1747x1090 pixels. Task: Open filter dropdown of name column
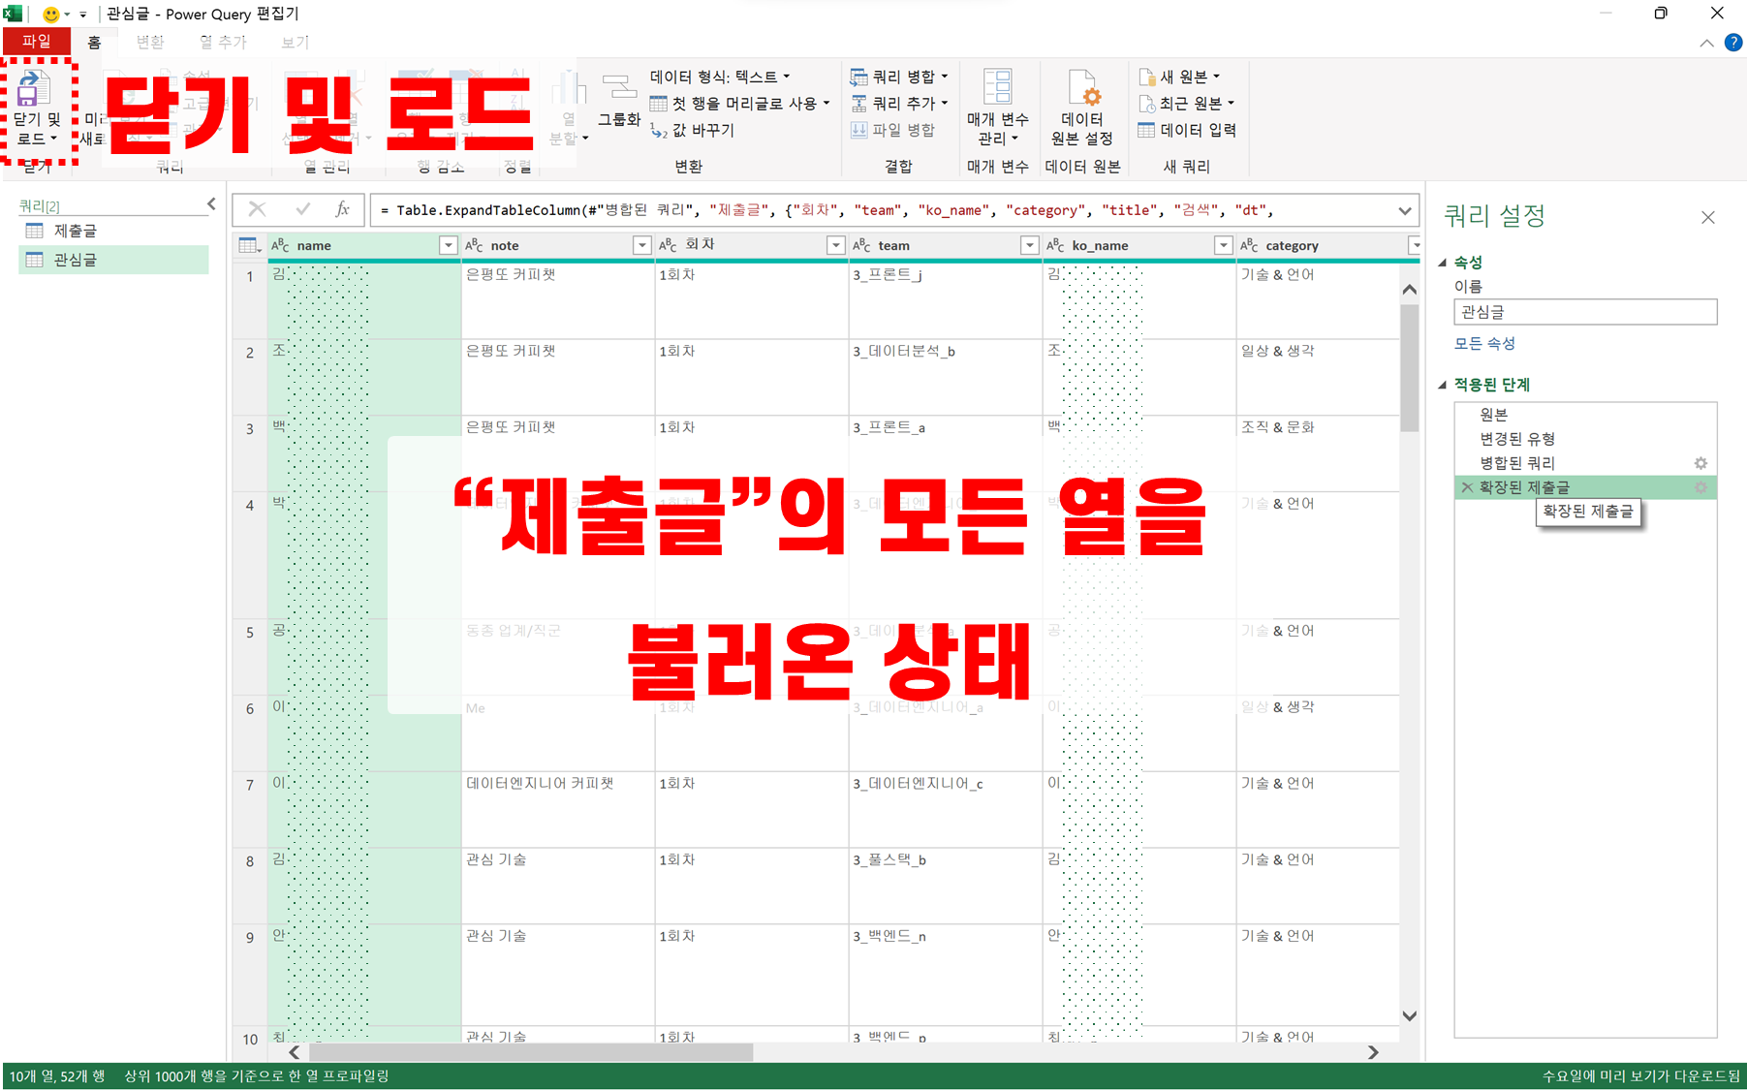click(x=448, y=245)
